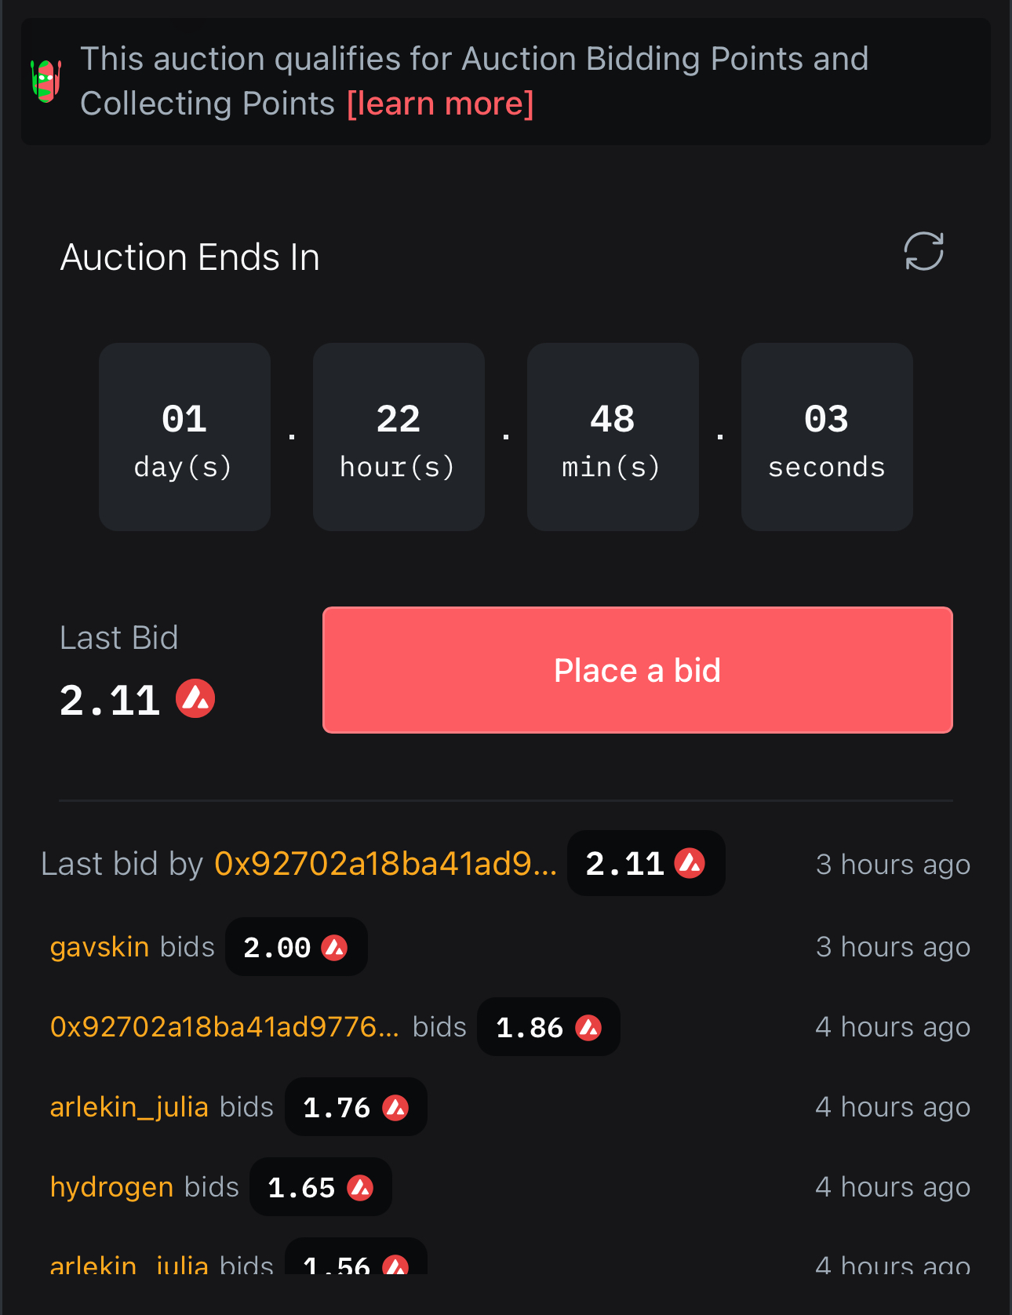
Task: Click the 22 hour(s) countdown tile
Action: tap(399, 437)
